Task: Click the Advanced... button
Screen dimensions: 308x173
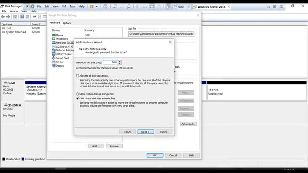Action: pos(188,124)
